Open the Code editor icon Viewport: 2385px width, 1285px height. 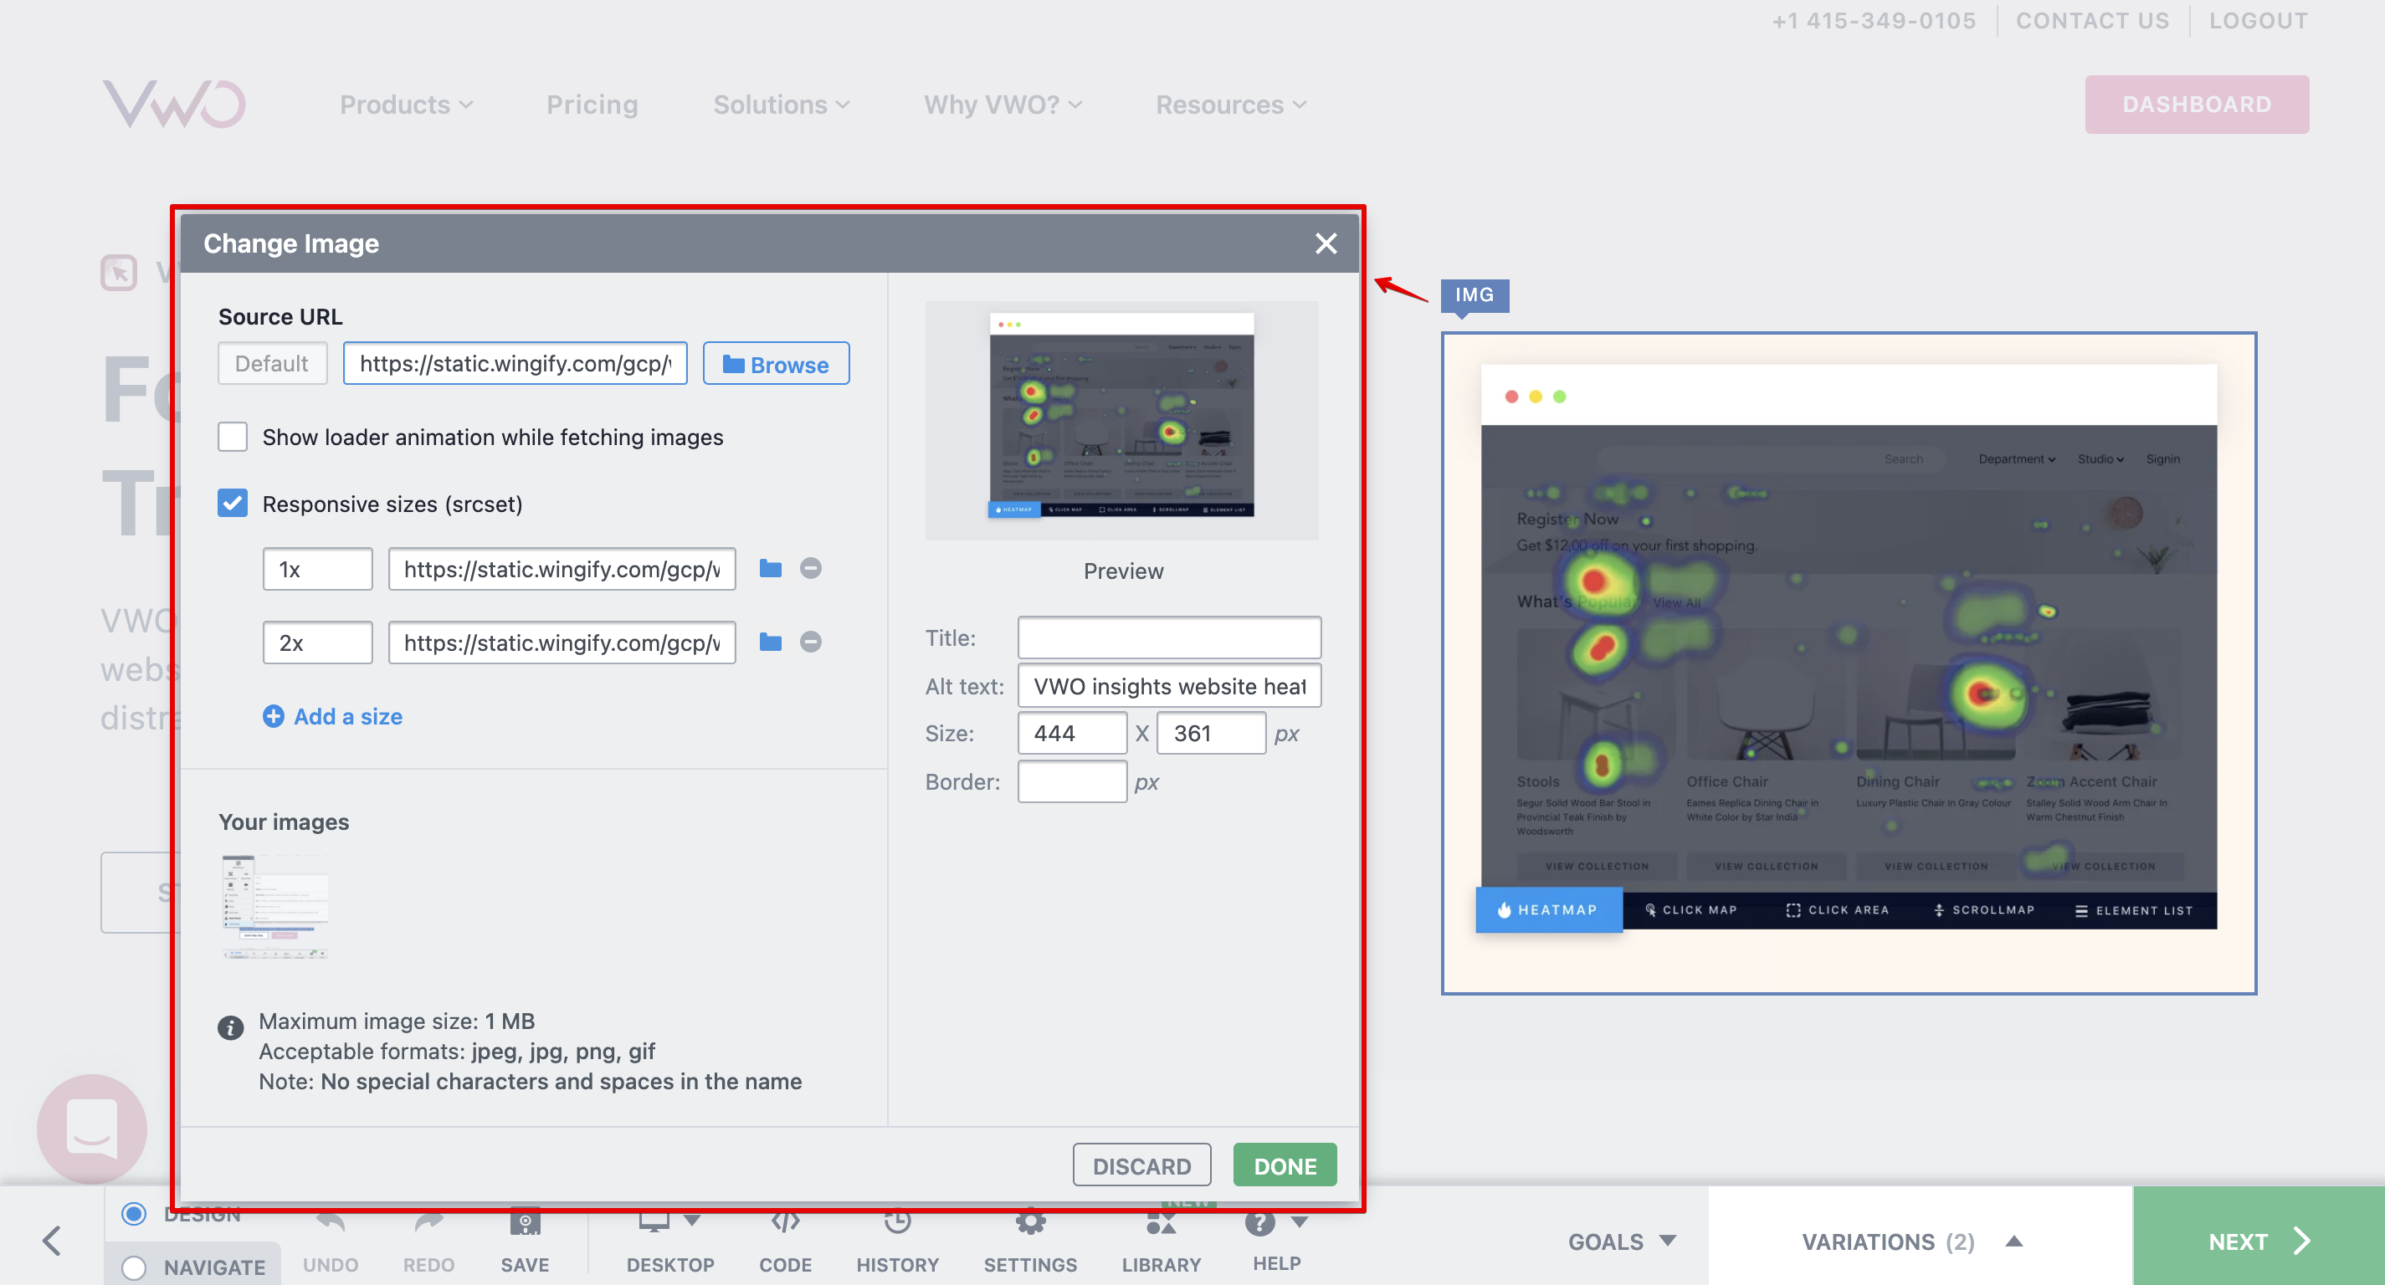point(785,1222)
